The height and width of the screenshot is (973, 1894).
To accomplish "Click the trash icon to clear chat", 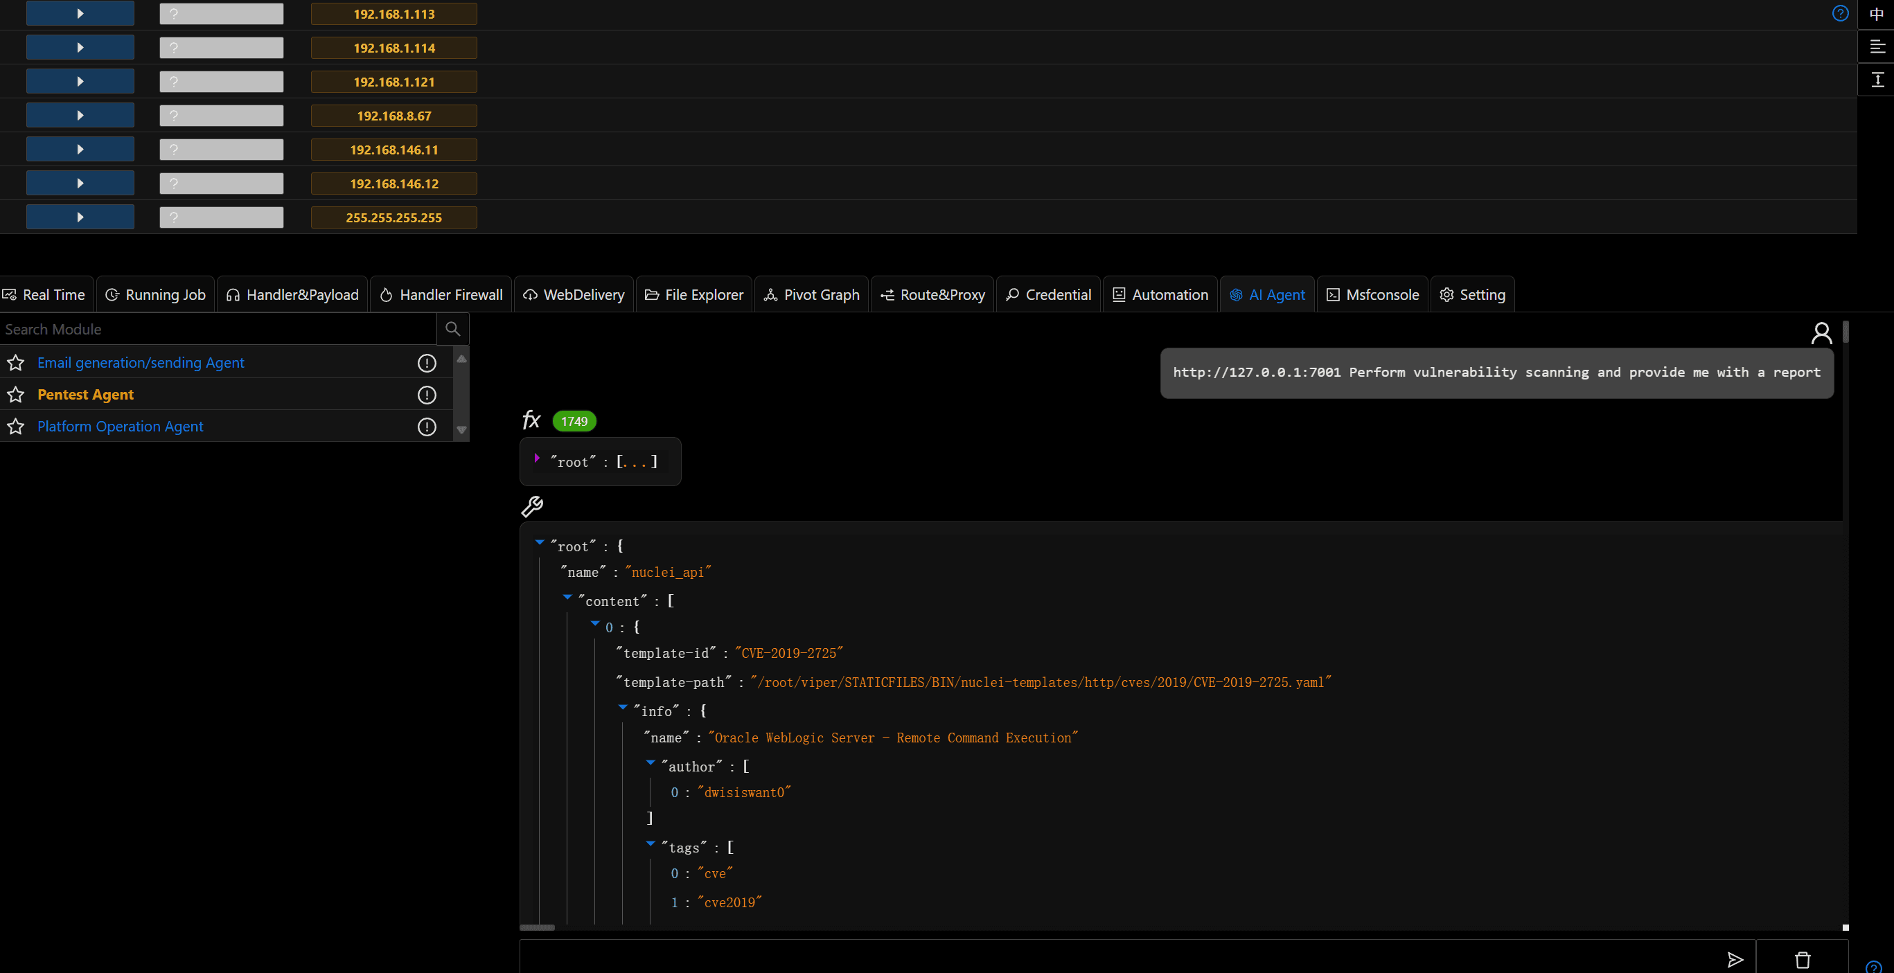I will [x=1802, y=959].
